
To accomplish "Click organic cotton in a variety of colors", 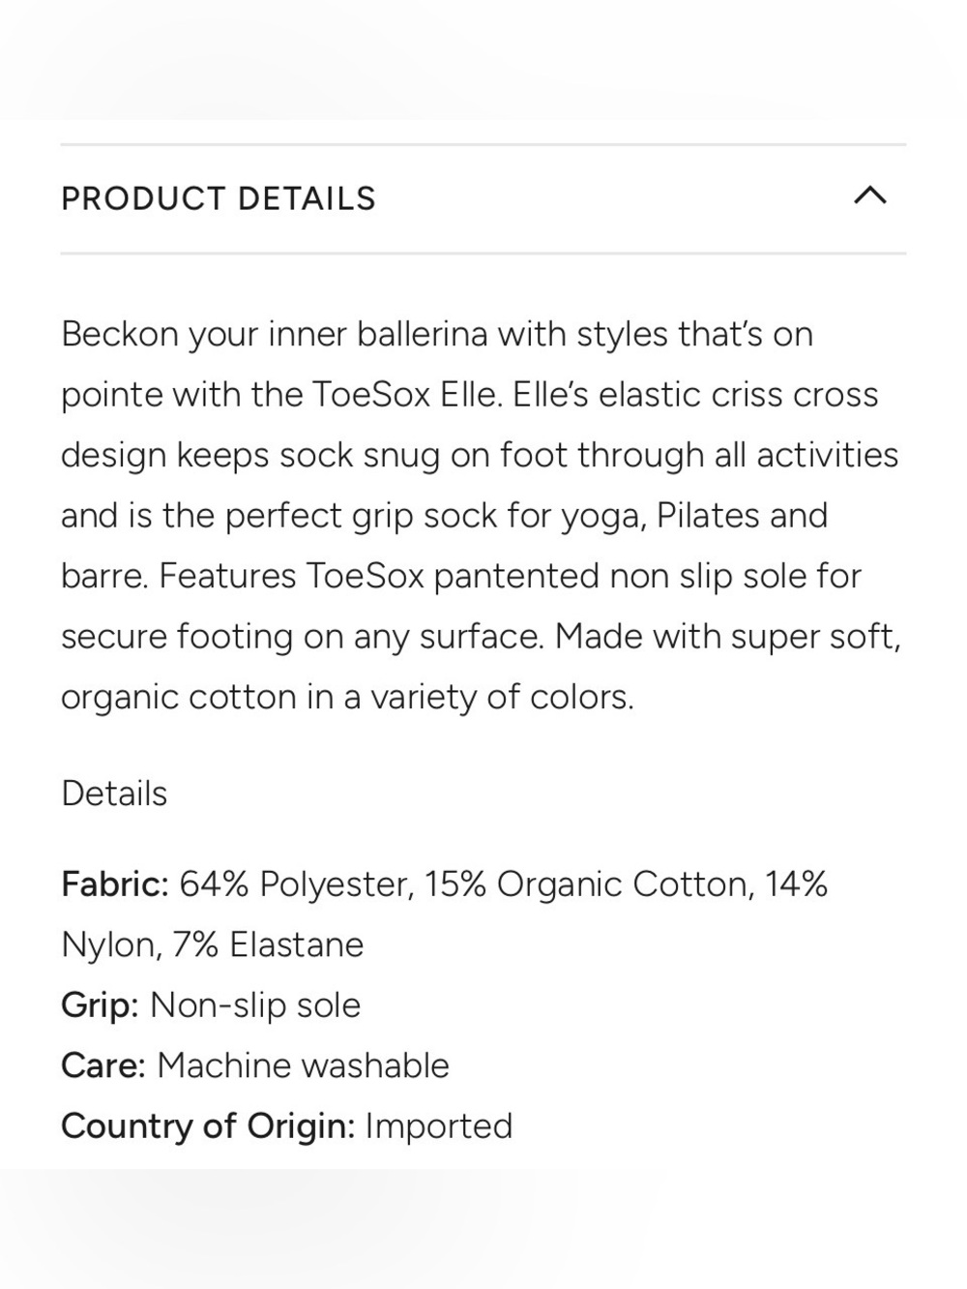I will coord(347,698).
